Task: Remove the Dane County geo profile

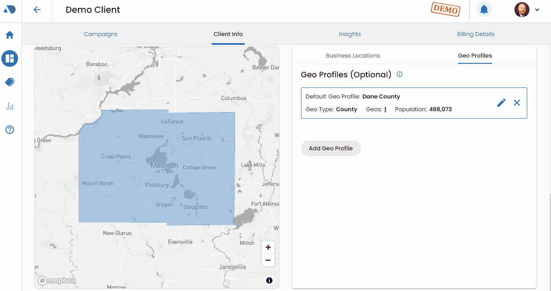Action: tap(517, 103)
